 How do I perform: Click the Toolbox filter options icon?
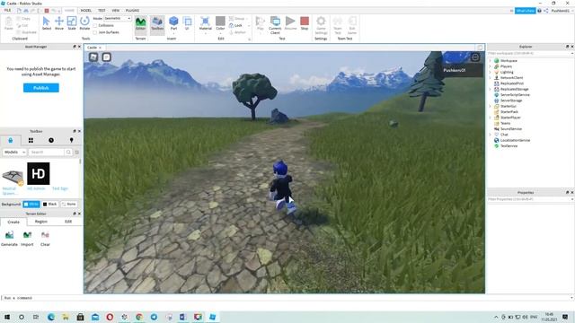pos(76,152)
